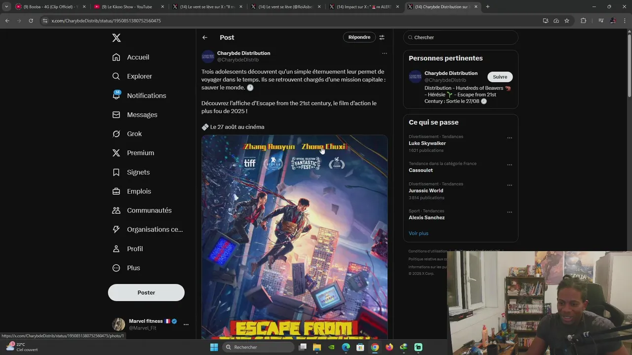
Task: Open the weather widget 22°C Ciel couvert
Action: tap(22, 347)
